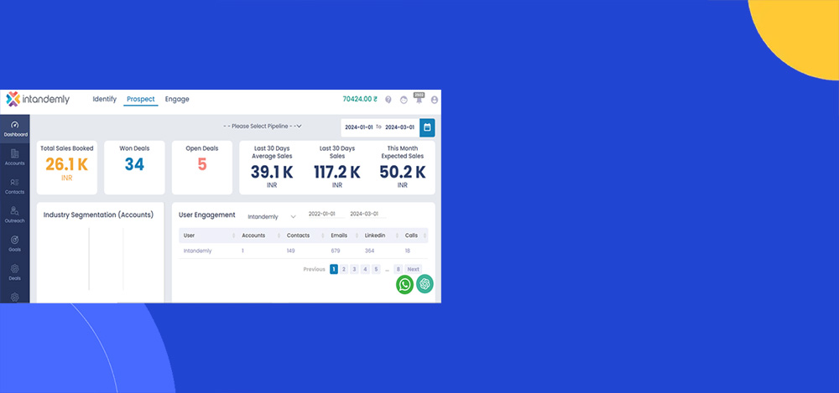839x393 pixels.
Task: Go to the Next page
Action: [413, 269]
